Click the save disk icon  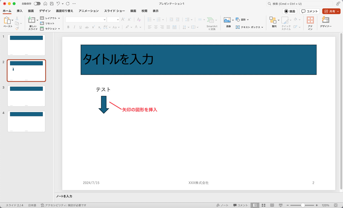52,4
